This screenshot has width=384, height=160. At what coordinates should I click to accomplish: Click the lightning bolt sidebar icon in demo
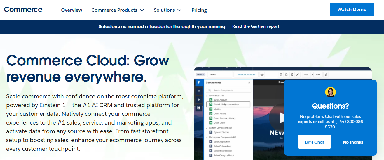(199, 83)
